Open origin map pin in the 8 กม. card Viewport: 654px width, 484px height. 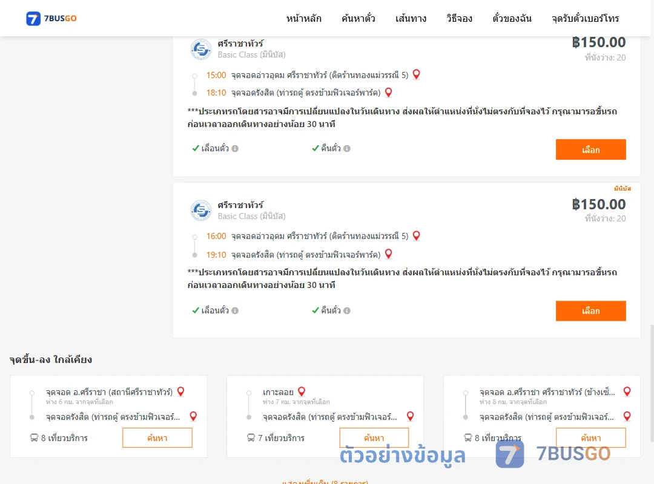pos(627,391)
